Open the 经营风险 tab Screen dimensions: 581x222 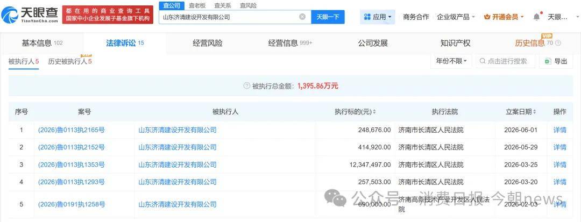click(208, 44)
